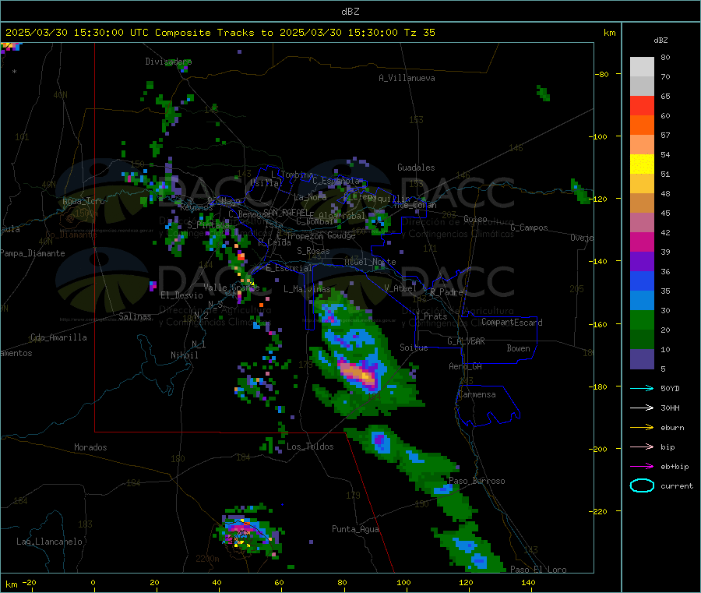Click the 'Soitue' map label
Screen dimensions: 701x593
click(x=414, y=348)
